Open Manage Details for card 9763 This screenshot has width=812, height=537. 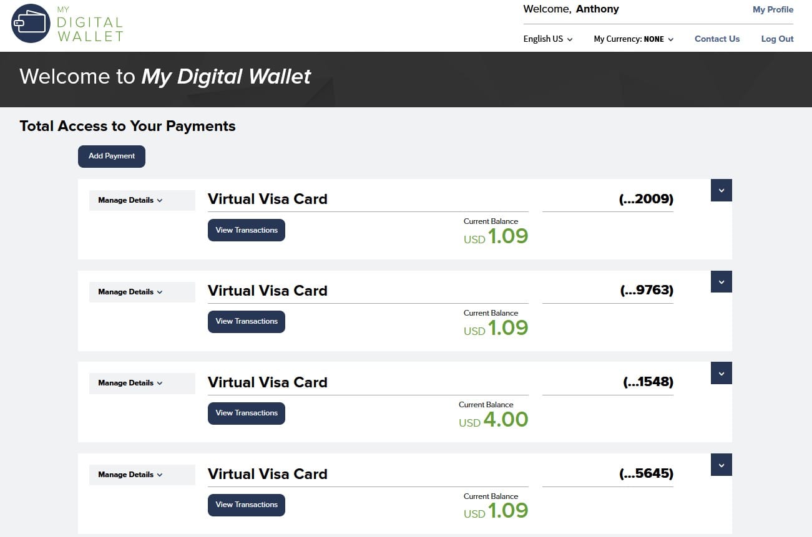tap(130, 292)
